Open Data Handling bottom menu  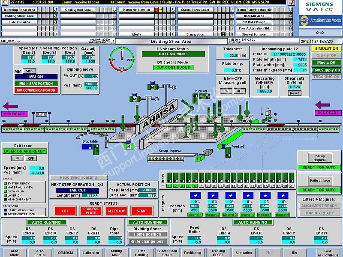(x=142, y=253)
